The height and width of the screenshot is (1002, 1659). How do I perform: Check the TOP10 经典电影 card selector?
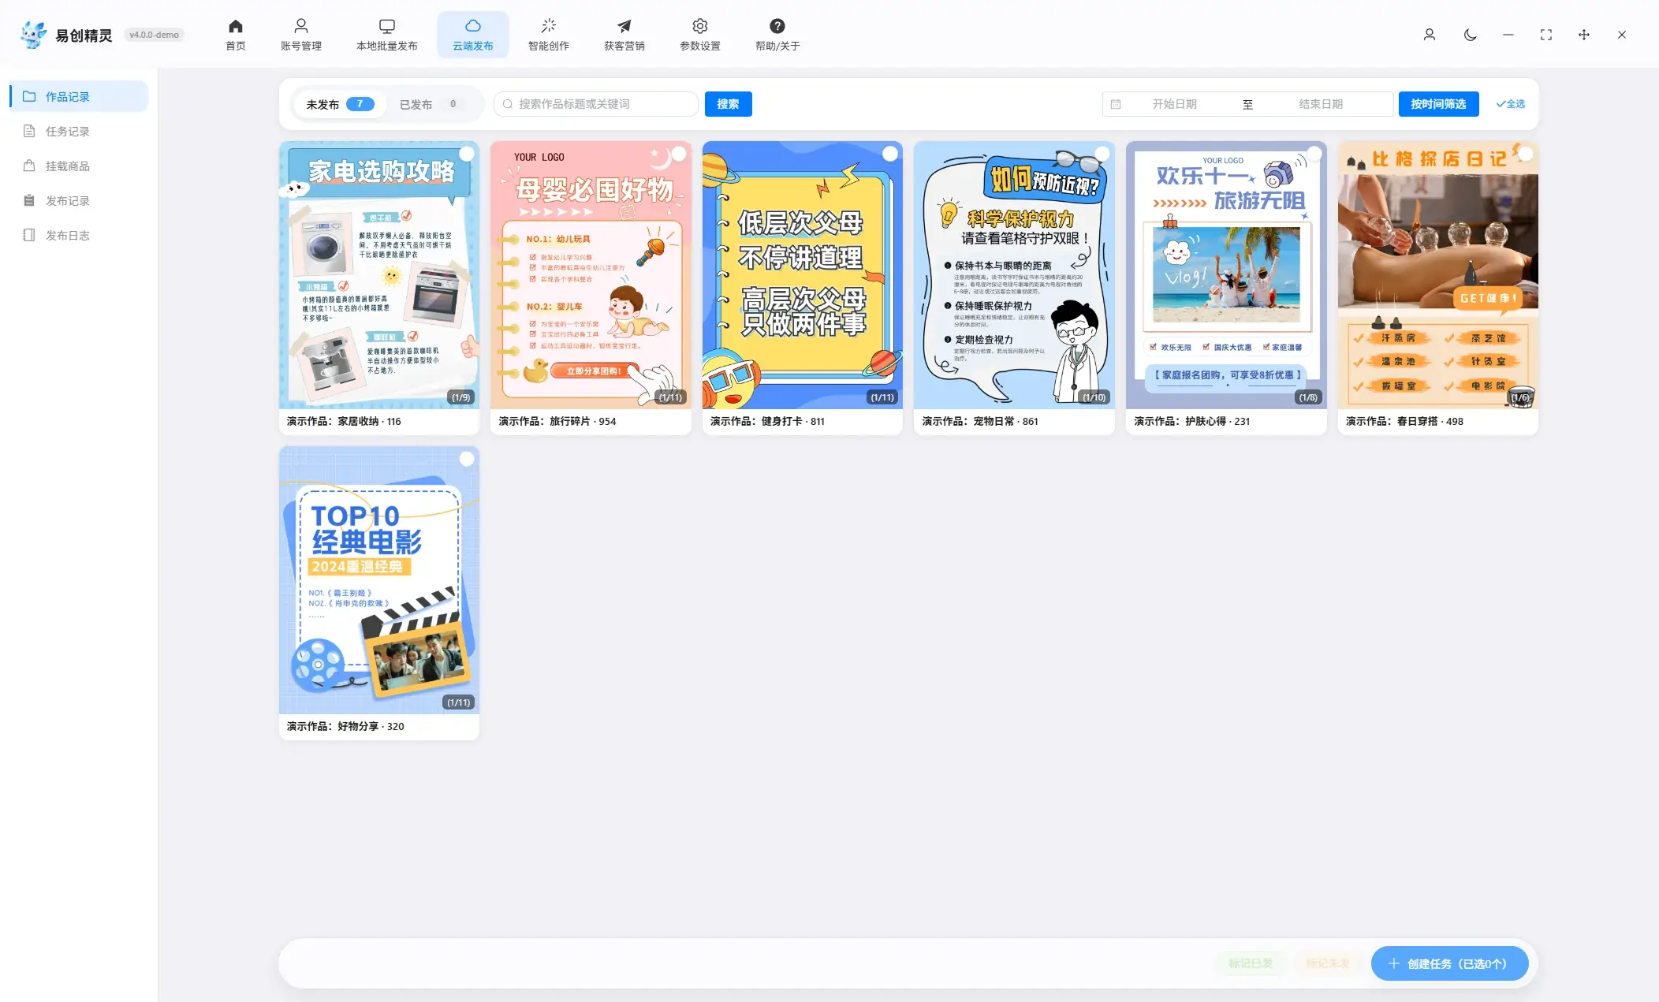[467, 459]
